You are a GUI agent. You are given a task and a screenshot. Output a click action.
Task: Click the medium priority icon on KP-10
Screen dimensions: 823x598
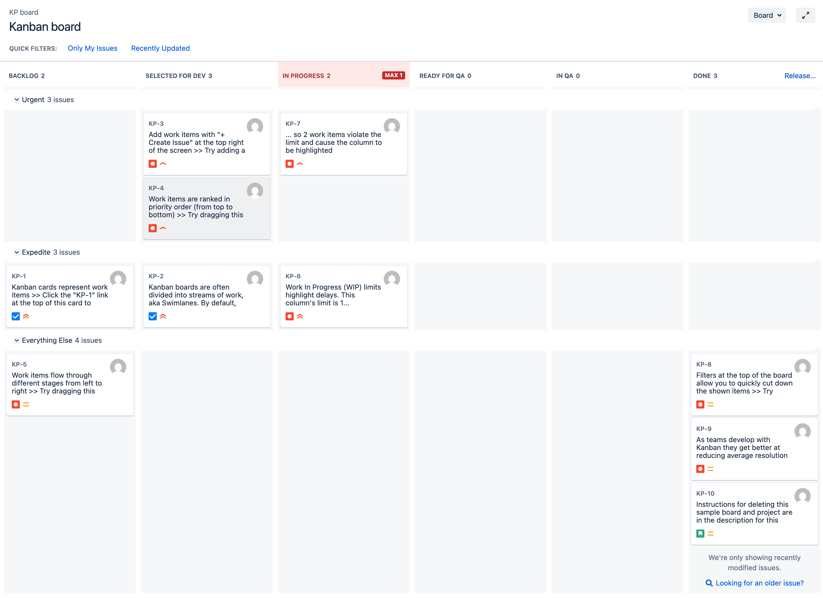click(x=711, y=533)
